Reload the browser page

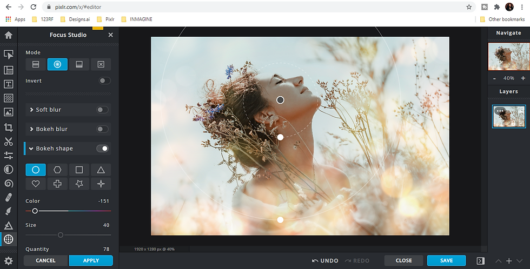point(33,6)
